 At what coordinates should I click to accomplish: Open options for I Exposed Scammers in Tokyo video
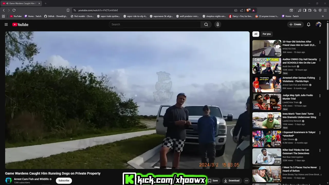(x=320, y=133)
